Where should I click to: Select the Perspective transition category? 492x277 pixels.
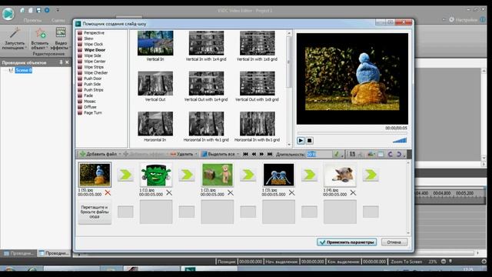pos(94,32)
